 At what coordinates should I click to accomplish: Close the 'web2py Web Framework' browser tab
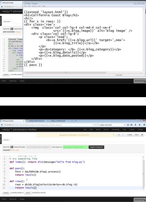[x=48, y=121]
